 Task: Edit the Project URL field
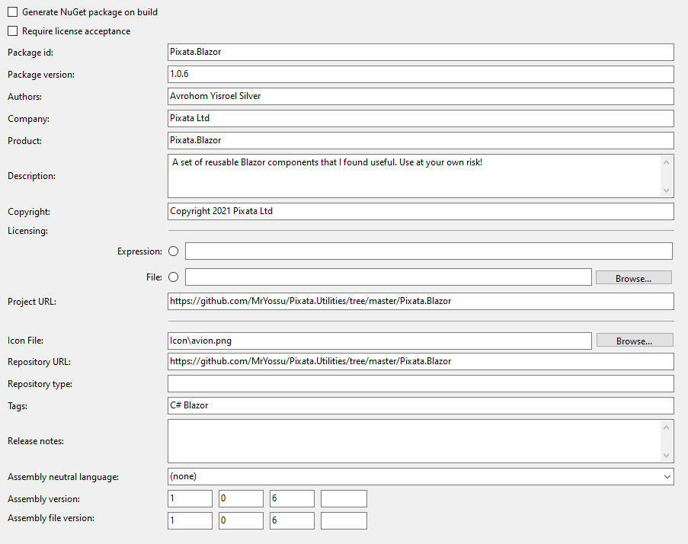(x=421, y=302)
